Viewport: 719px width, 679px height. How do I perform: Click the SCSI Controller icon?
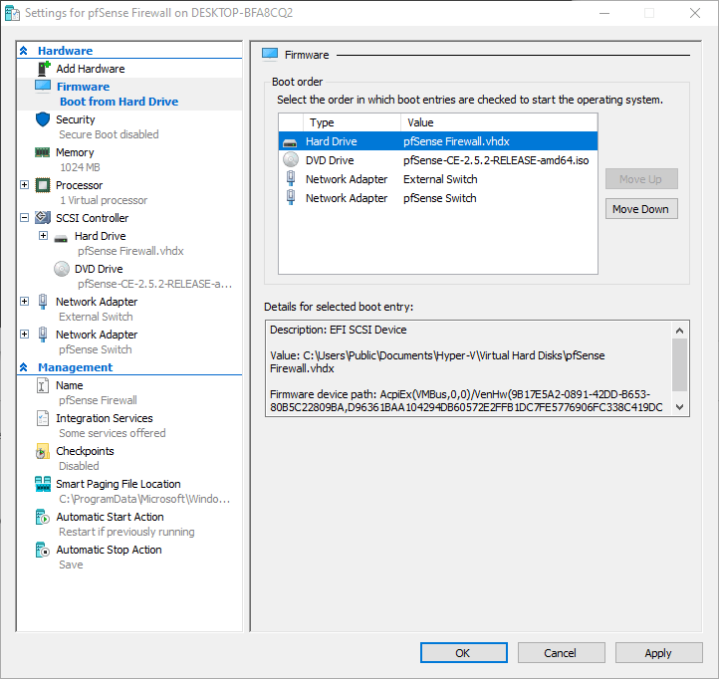[43, 218]
